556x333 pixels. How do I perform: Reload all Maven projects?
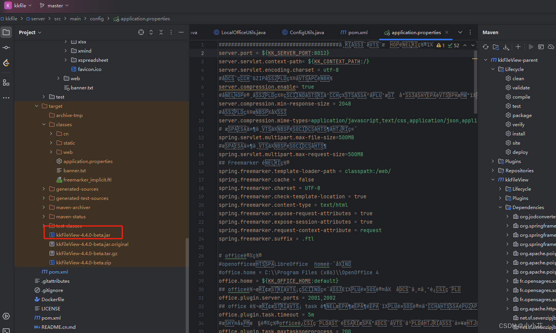point(485,46)
